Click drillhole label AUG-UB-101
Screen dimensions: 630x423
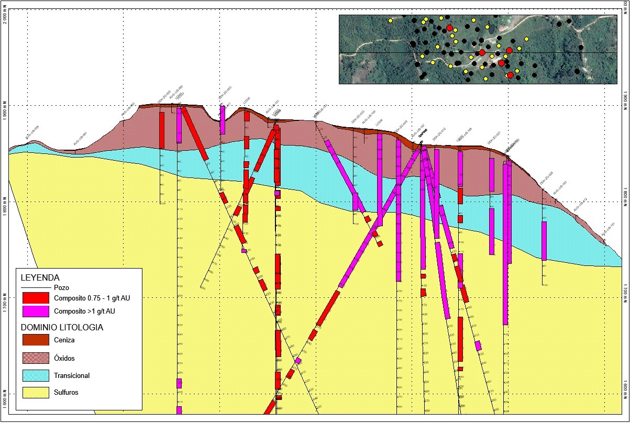272,106
